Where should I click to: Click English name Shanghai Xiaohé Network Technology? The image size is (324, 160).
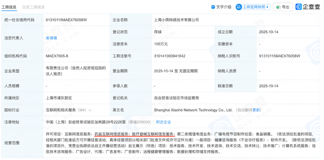pos(193,110)
